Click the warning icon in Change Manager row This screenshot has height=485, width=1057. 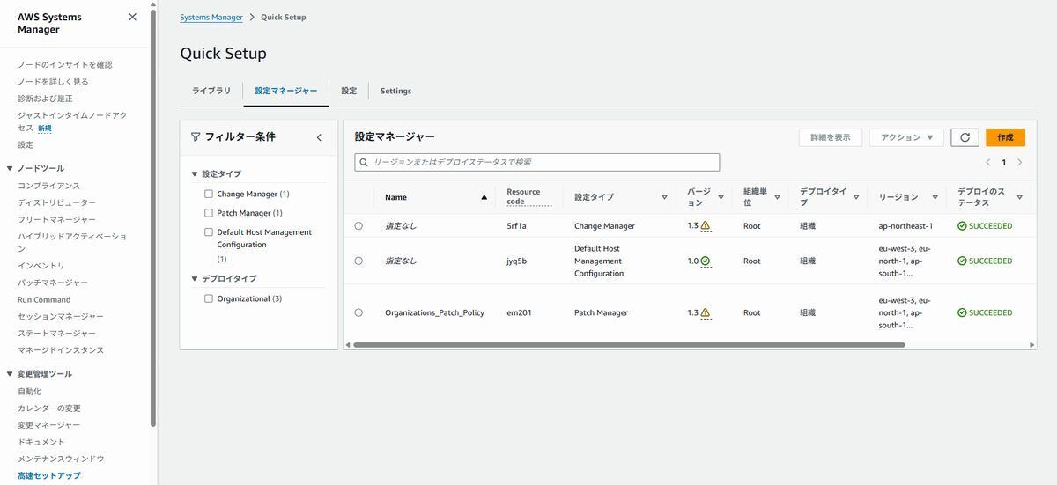pyautogui.click(x=706, y=225)
